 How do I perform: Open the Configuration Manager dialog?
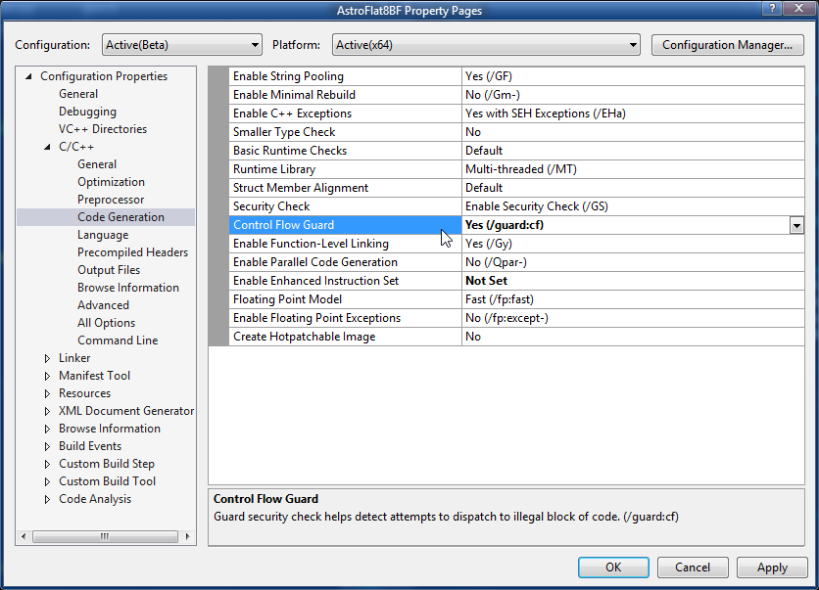[727, 45]
